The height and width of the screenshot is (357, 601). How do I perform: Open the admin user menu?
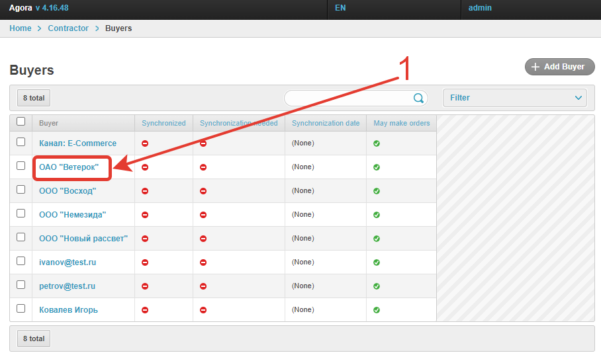[480, 8]
